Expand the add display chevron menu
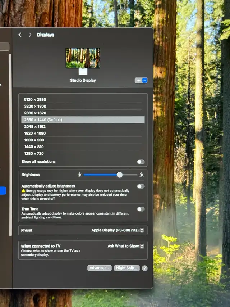Screen dimensions: 230x307 [145, 81]
